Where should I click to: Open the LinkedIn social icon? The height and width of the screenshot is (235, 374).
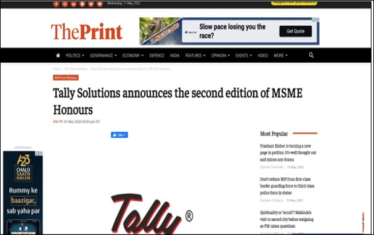pyautogui.click(x=73, y=4)
